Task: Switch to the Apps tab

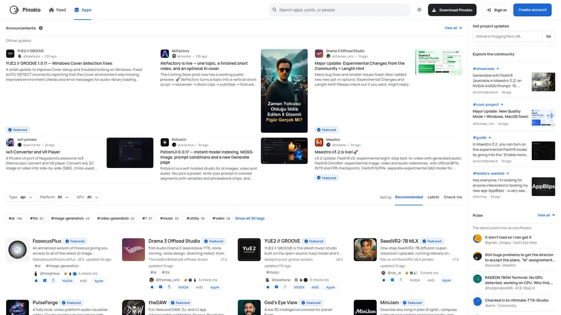Action: (x=83, y=10)
